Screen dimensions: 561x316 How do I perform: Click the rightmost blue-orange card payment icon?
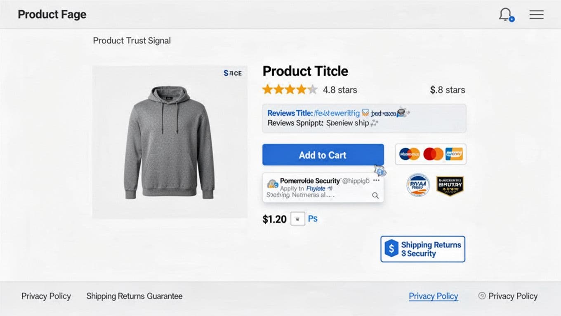click(x=454, y=153)
